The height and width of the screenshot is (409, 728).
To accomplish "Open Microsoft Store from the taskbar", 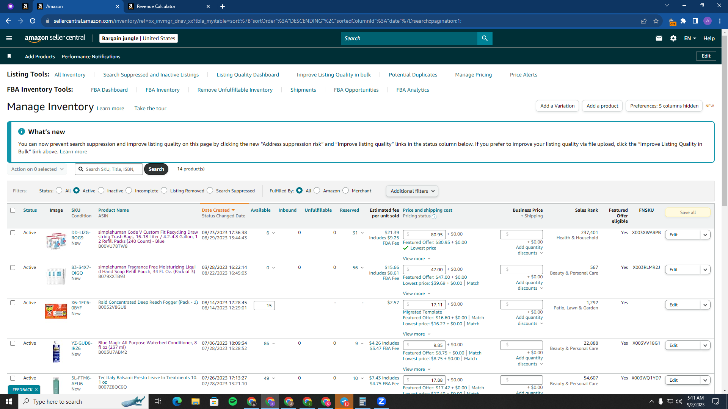I will 214,401.
